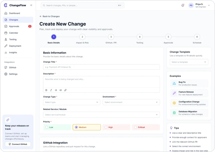Click "Link the relevant GitHub PR" tip

click(185, 142)
